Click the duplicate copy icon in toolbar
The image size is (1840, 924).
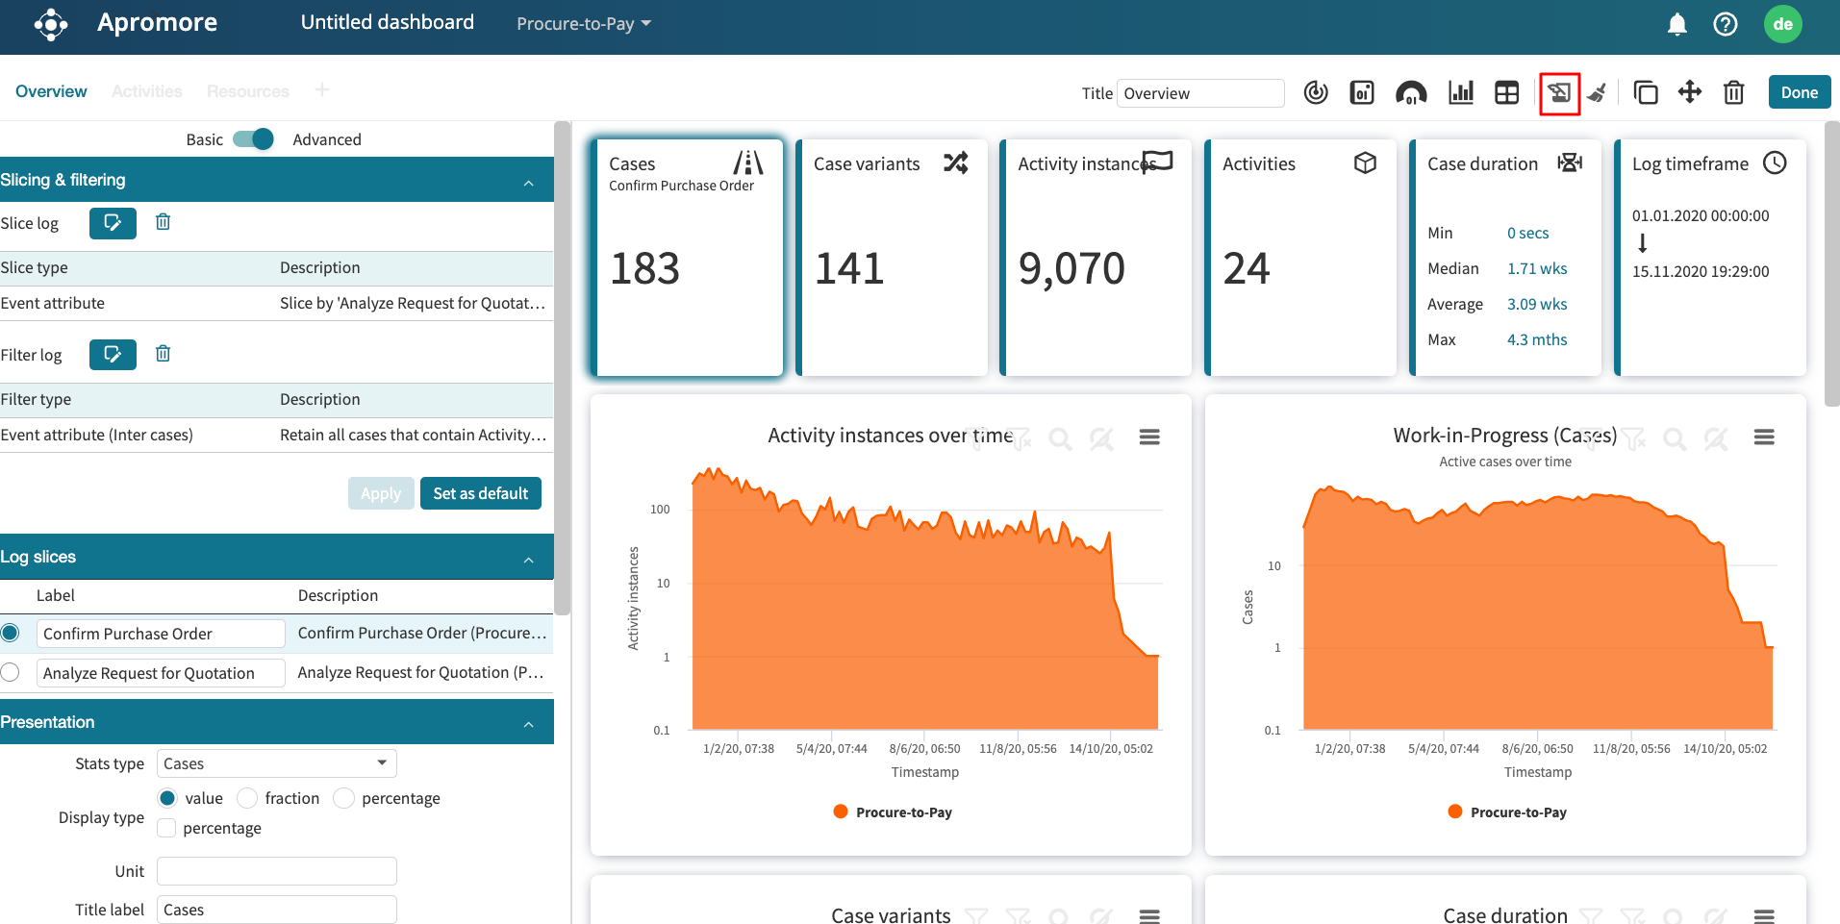(x=1646, y=93)
